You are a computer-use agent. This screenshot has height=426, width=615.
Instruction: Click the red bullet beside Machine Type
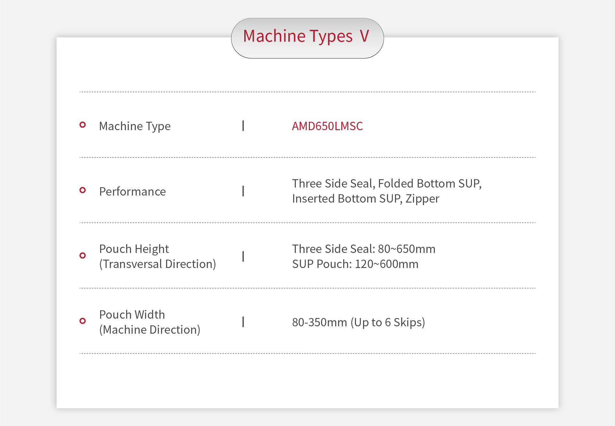click(x=83, y=125)
